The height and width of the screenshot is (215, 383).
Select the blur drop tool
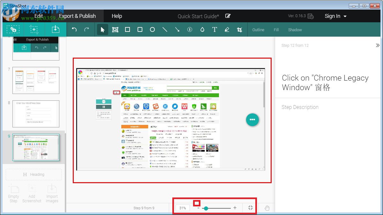tap(202, 30)
